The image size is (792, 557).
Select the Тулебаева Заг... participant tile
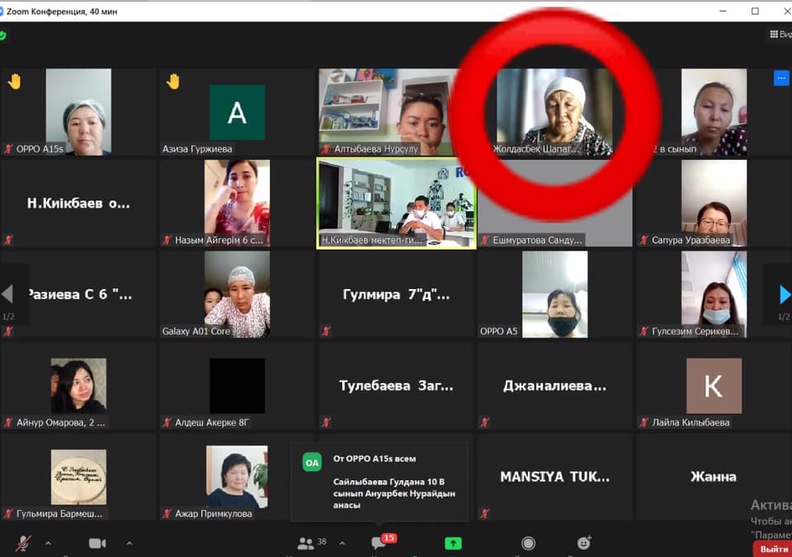[396, 386]
